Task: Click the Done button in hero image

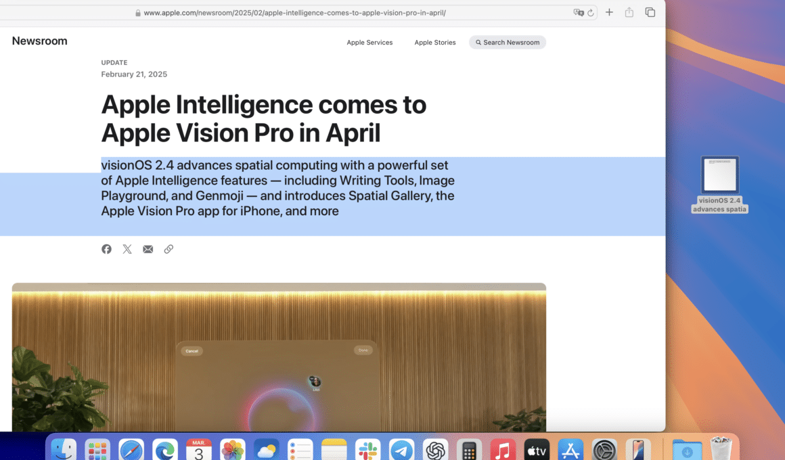Action: 363,350
